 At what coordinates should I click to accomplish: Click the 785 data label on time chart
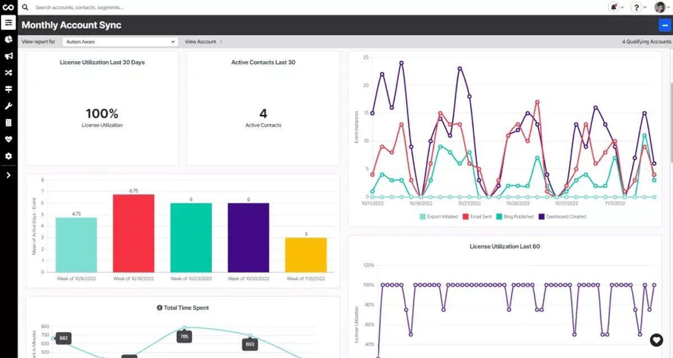pyautogui.click(x=184, y=336)
